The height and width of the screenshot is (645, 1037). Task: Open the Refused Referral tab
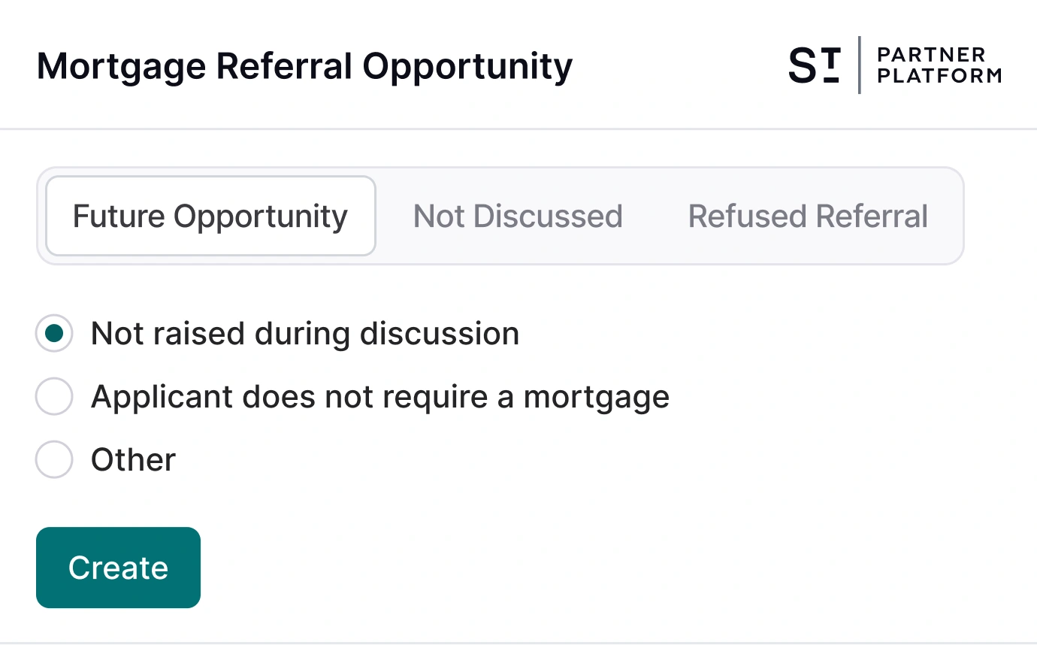807,216
